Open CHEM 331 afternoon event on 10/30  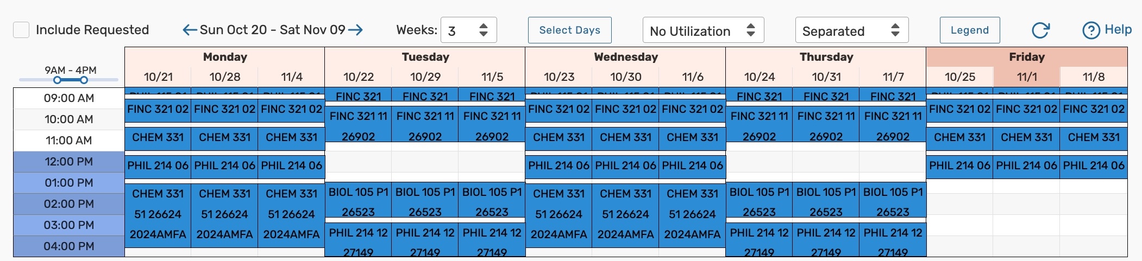[x=625, y=214]
